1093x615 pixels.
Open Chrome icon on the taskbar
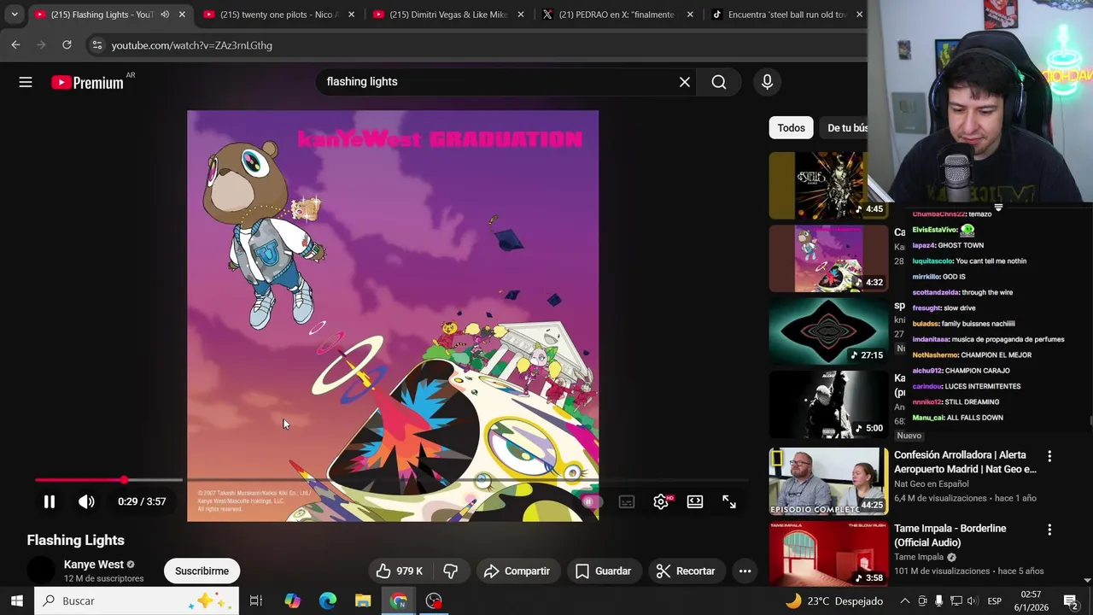pos(399,601)
